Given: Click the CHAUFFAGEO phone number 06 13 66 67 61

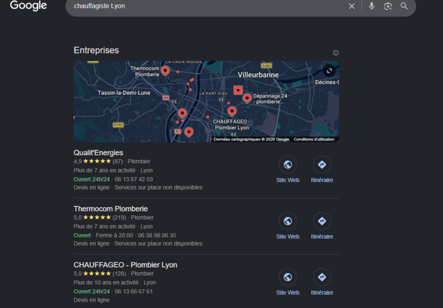Looking at the screenshot, I should [x=134, y=291].
